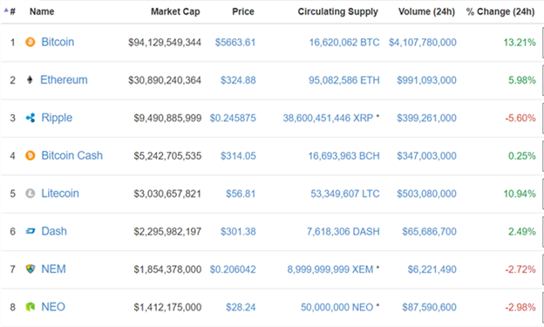Click the Dash logo icon

click(x=31, y=231)
